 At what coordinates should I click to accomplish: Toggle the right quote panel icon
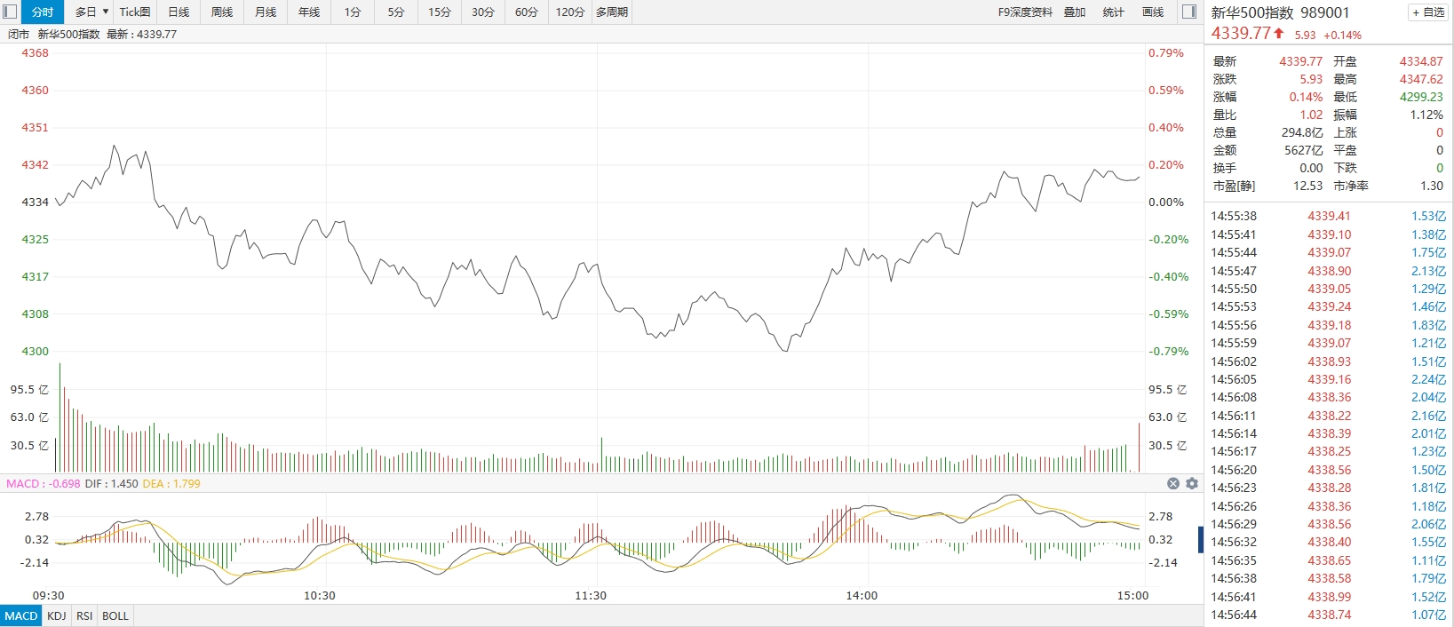pos(1189,12)
